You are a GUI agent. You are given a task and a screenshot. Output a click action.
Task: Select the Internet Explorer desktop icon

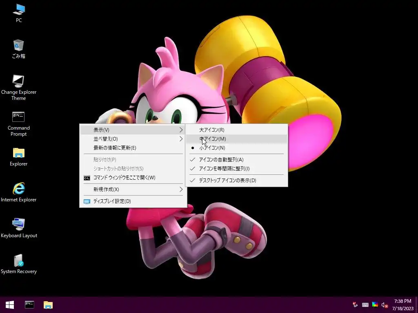coord(19,192)
